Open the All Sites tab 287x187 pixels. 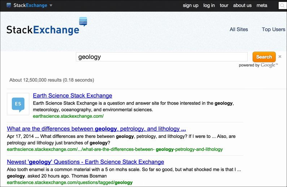239,30
